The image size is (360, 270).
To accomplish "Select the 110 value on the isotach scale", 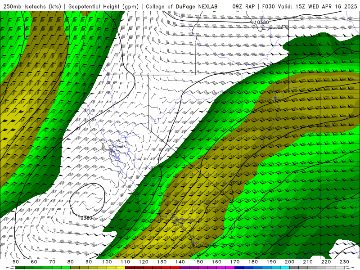I will click(x=126, y=262).
